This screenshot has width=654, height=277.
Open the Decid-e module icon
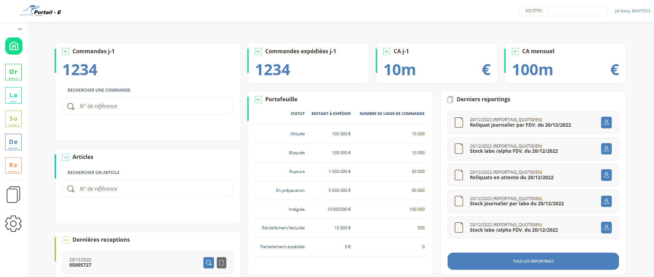[13, 142]
